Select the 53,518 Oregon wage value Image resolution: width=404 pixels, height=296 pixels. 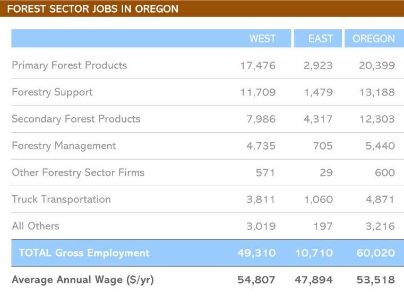tap(375, 280)
